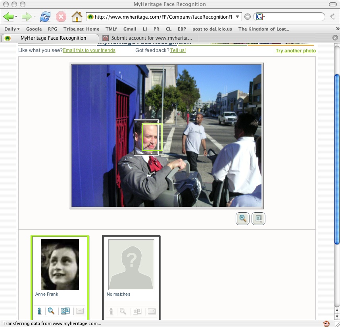Open the Google search engine selector
The width and height of the screenshot is (340, 327).
(x=260, y=17)
